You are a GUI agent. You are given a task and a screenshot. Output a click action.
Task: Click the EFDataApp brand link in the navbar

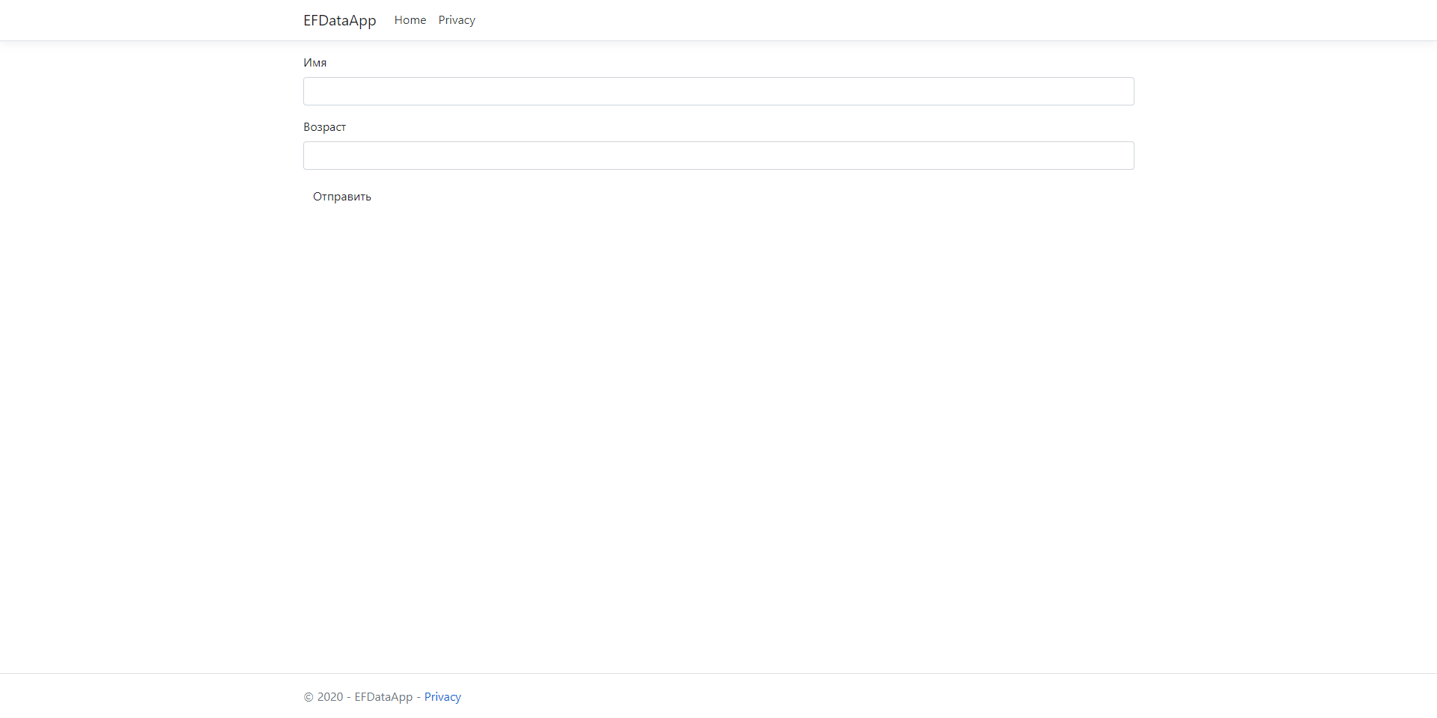coord(339,20)
